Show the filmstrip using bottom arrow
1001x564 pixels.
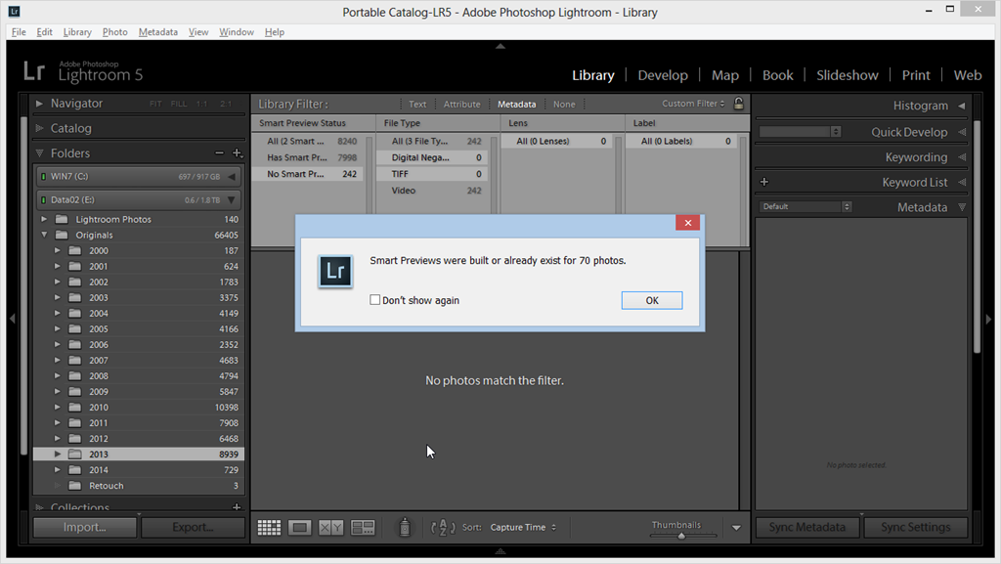[x=500, y=550]
